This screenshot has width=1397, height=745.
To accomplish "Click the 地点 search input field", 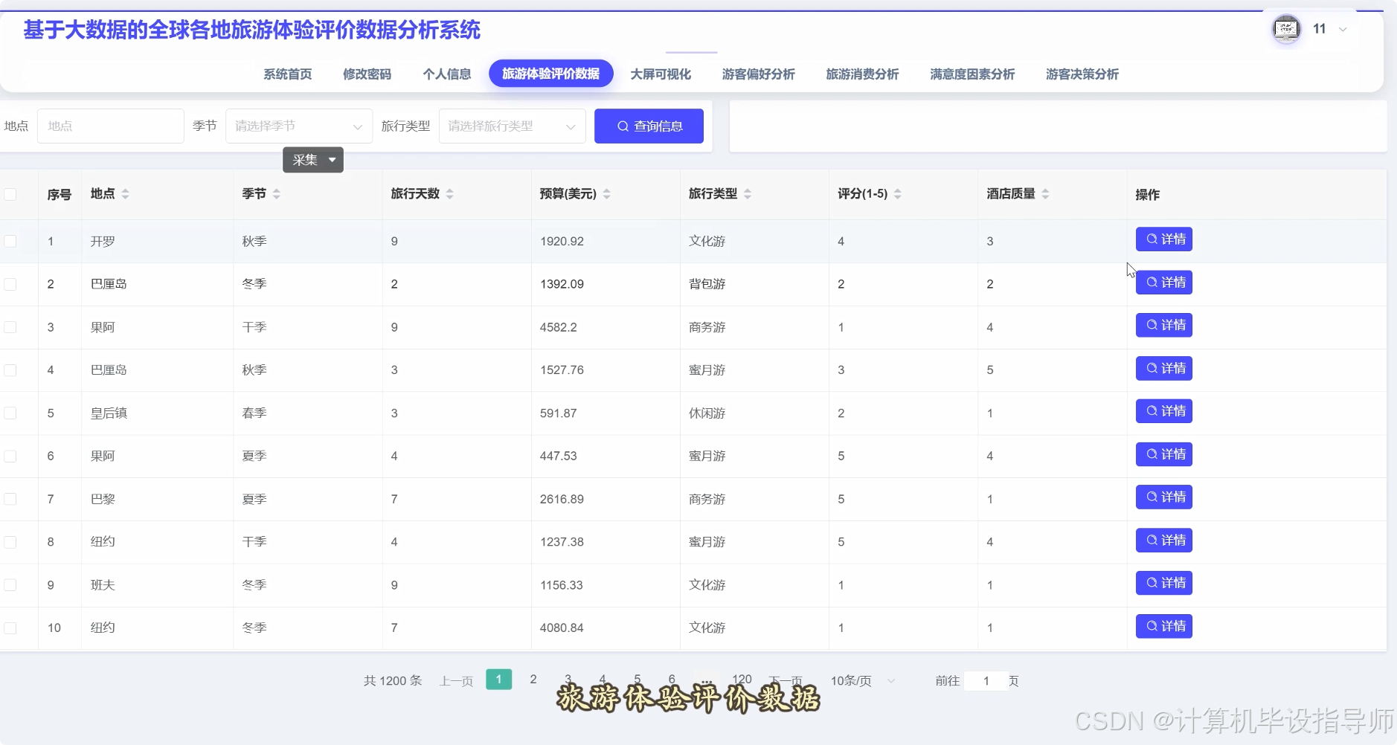I will (x=111, y=126).
